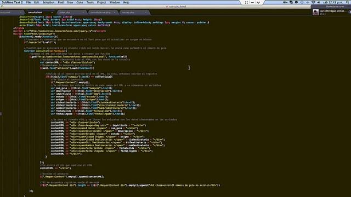Open the volume control in menu bar
351x197 pixels.
pos(319,2)
